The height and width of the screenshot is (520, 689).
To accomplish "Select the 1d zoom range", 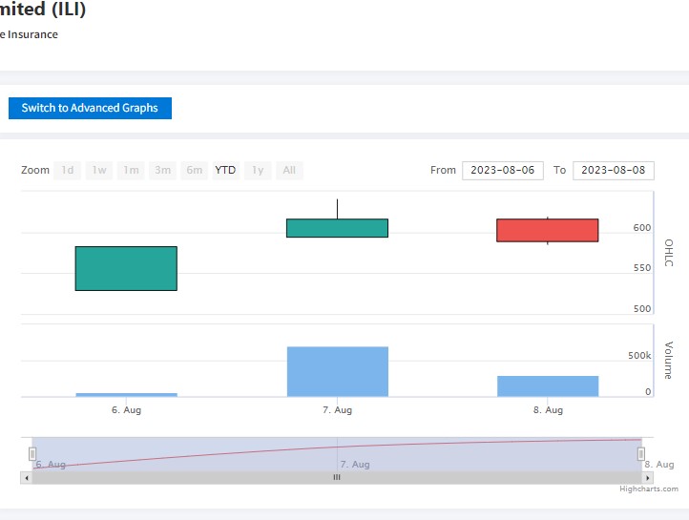I will point(68,171).
